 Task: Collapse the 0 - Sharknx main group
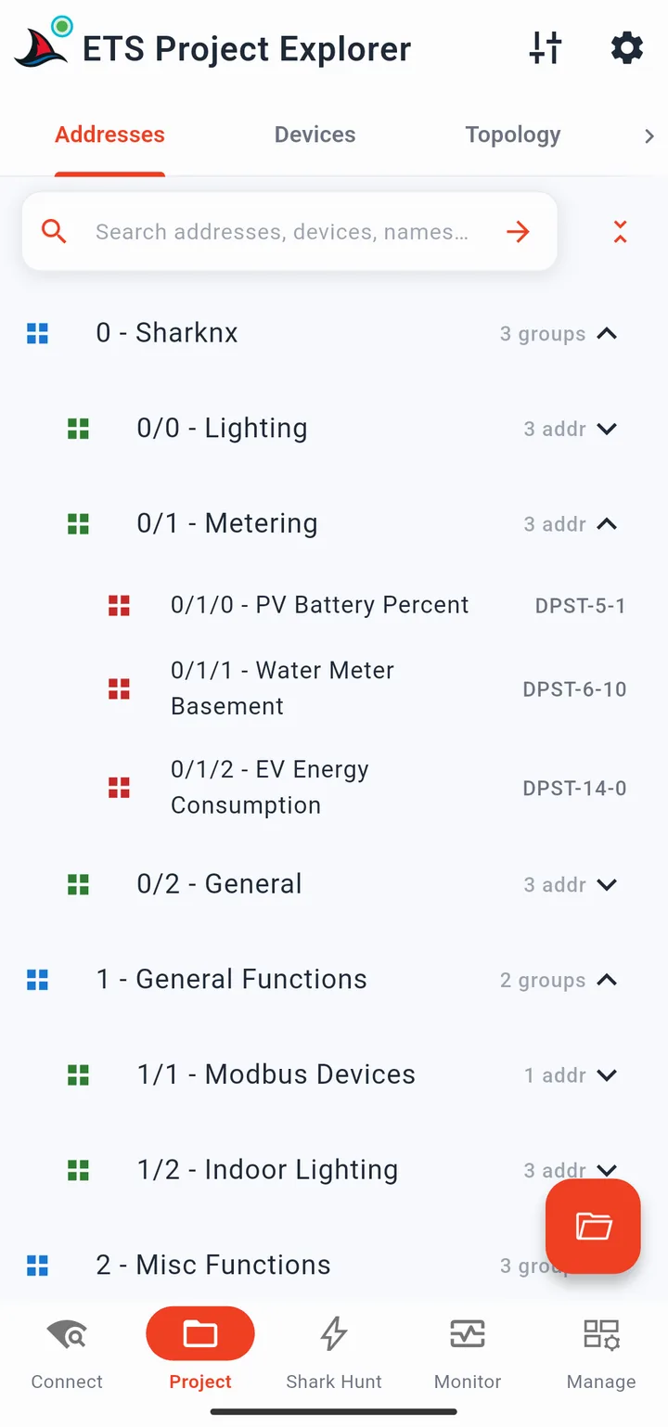tap(607, 333)
